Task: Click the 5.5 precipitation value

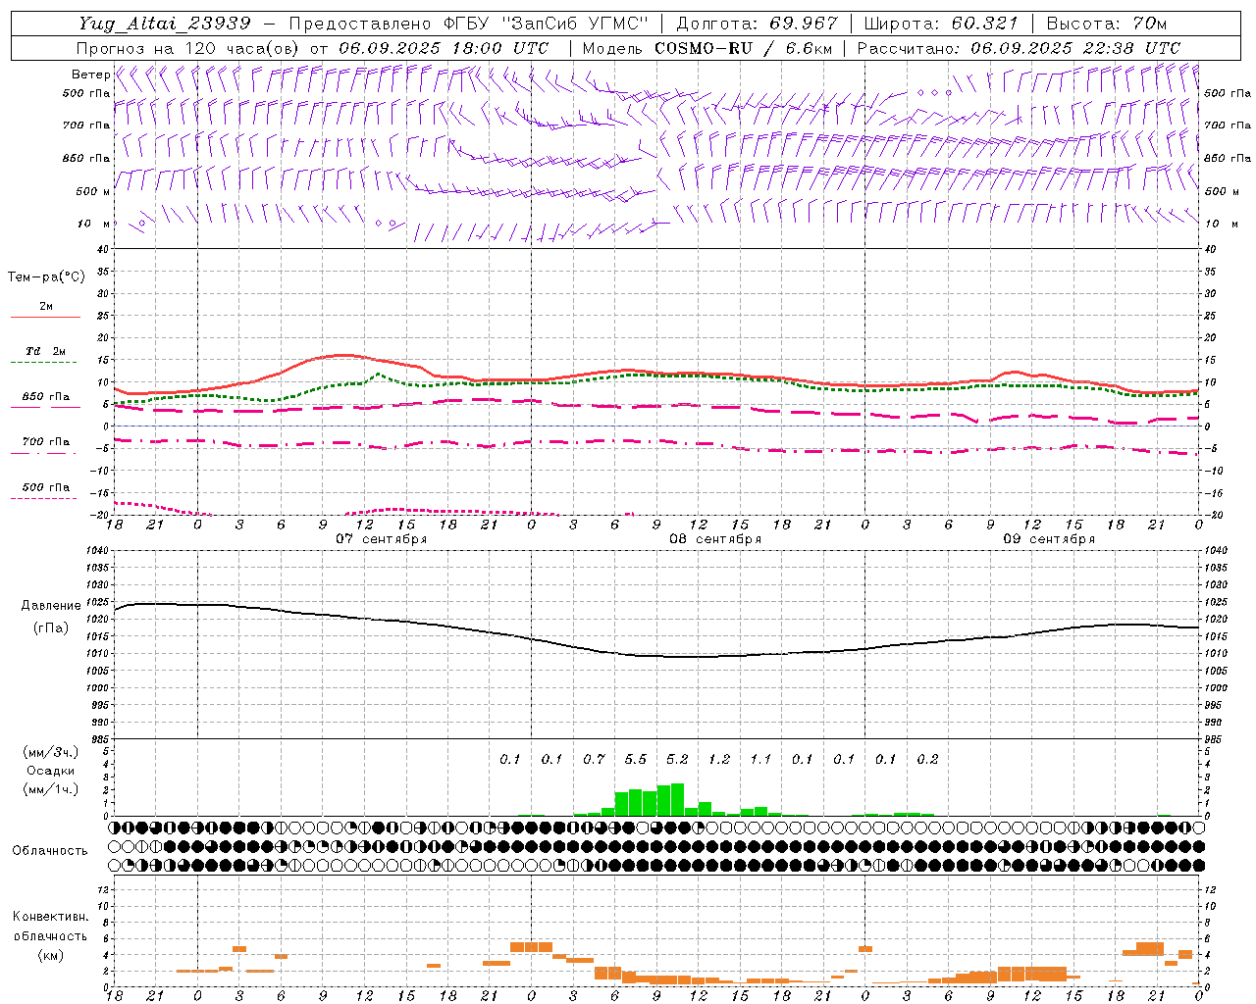Action: 635,760
